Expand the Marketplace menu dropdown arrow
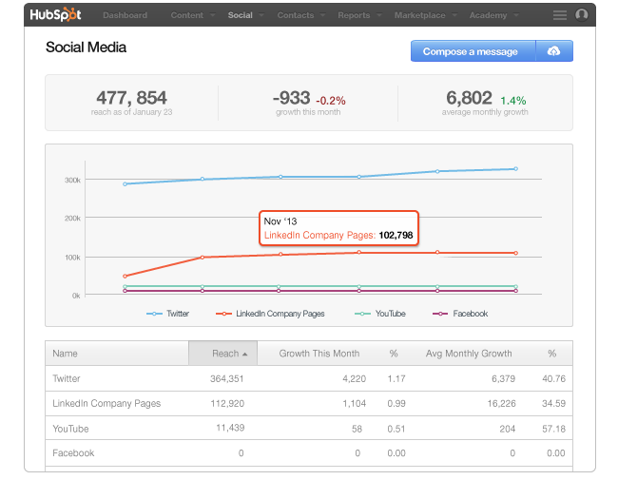 click(x=454, y=15)
